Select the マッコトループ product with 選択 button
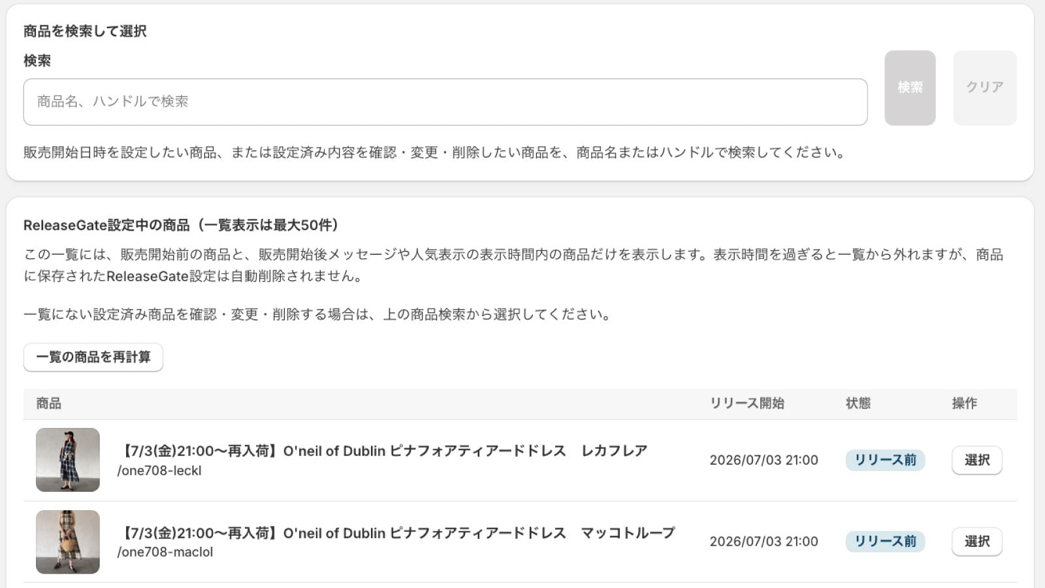 (976, 542)
